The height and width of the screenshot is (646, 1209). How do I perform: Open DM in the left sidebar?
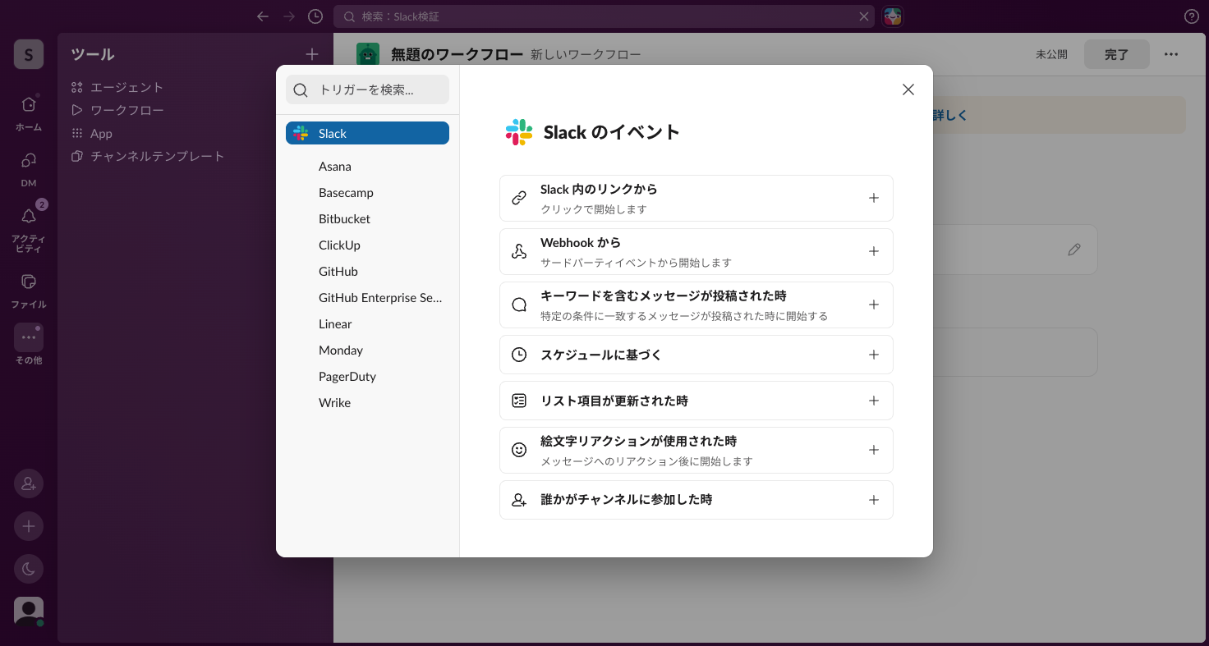click(x=29, y=160)
